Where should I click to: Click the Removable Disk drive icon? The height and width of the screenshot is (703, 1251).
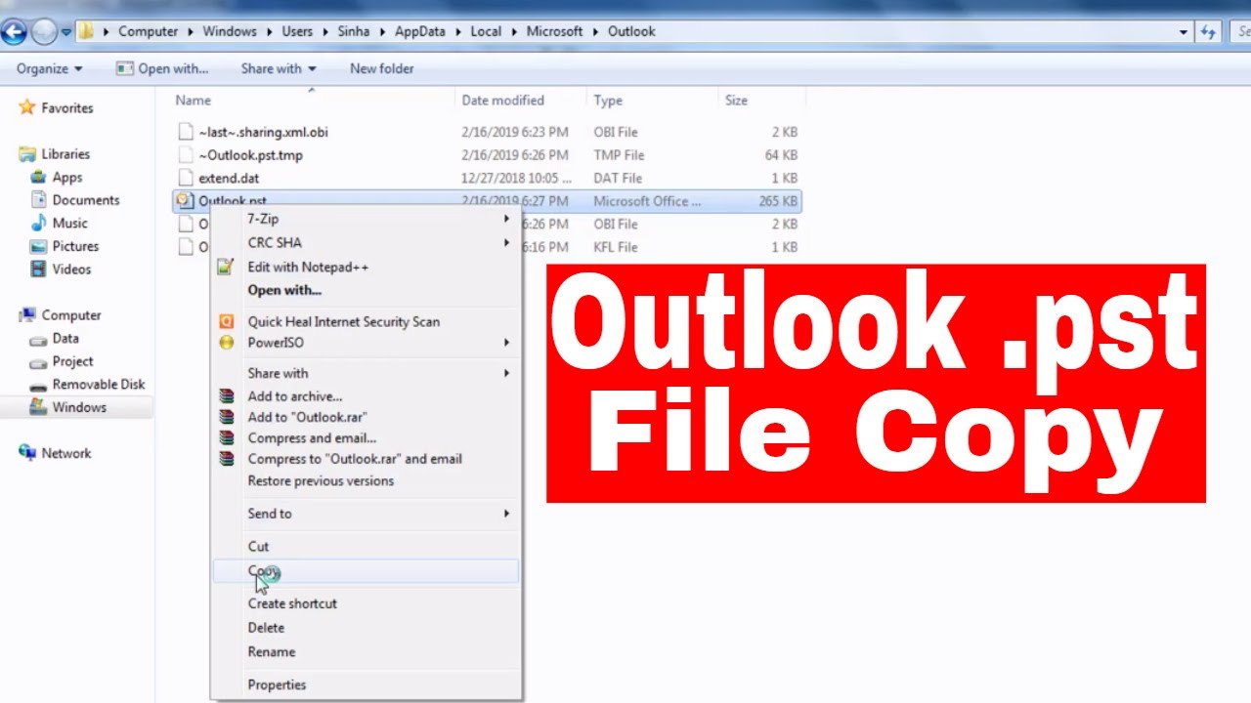[38, 385]
